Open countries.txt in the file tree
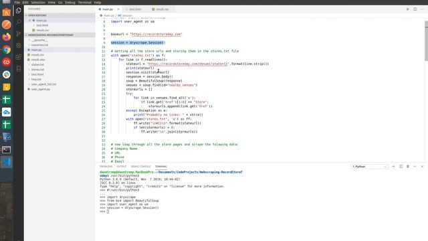Viewport: 428px width, 241px height. point(39,45)
